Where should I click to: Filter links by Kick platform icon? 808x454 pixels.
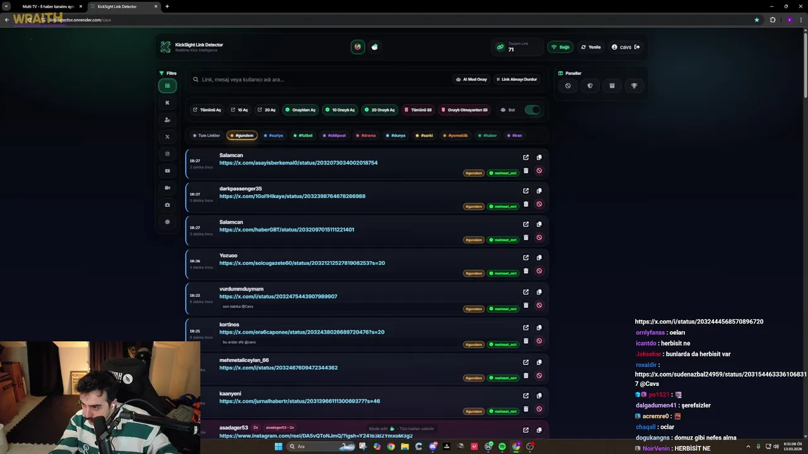(x=167, y=103)
